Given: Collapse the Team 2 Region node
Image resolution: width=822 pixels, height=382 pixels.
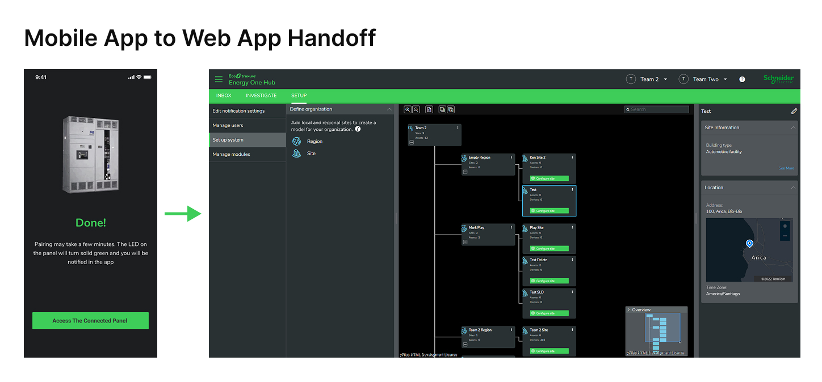Looking at the screenshot, I should [x=465, y=344].
